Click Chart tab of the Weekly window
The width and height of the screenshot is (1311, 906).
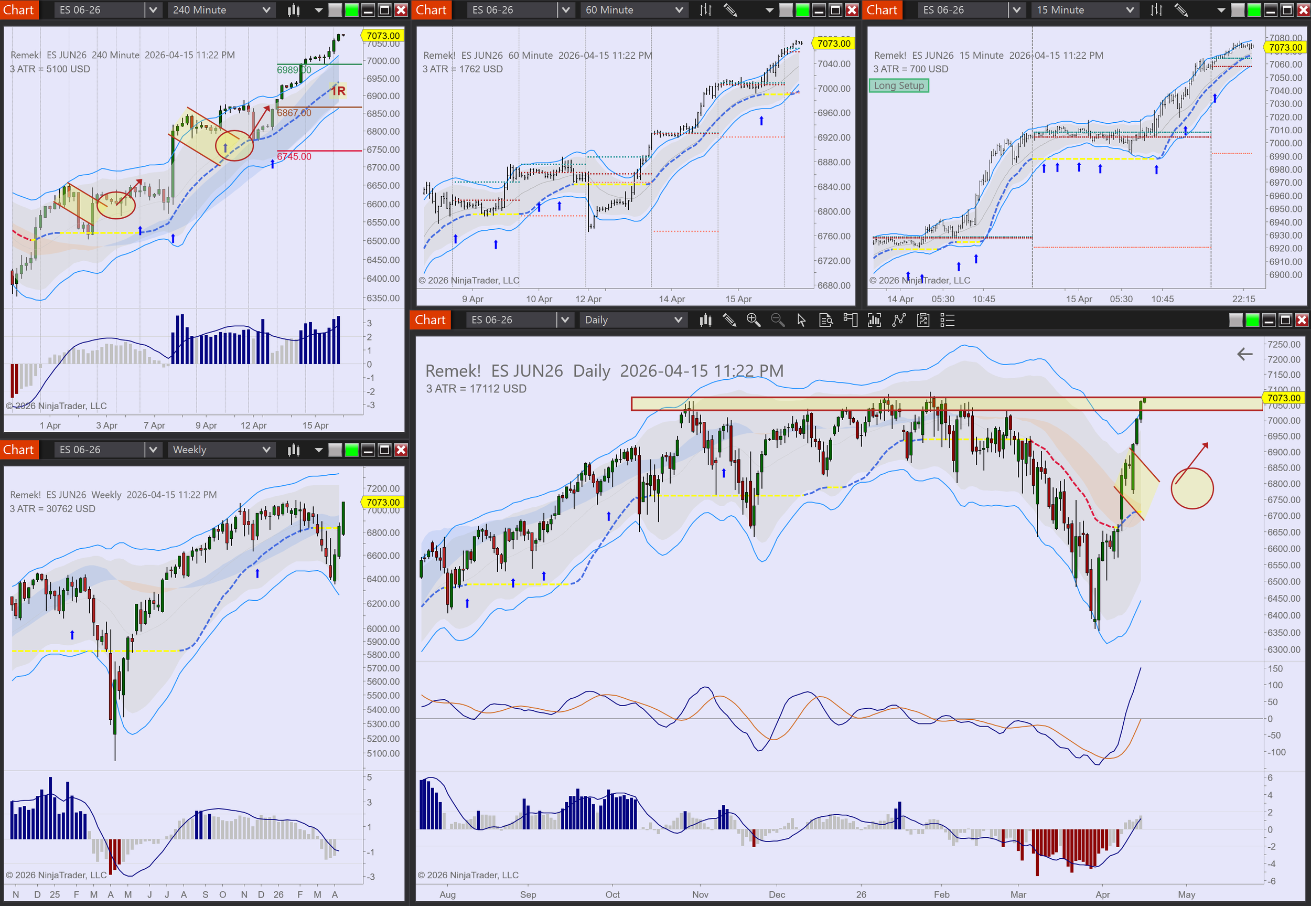[19, 450]
